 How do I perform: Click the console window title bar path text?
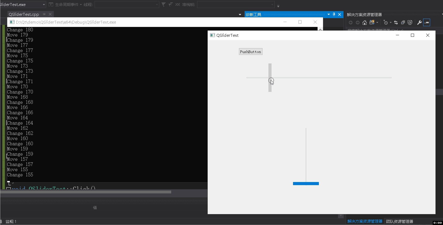pyautogui.click(x=66, y=22)
